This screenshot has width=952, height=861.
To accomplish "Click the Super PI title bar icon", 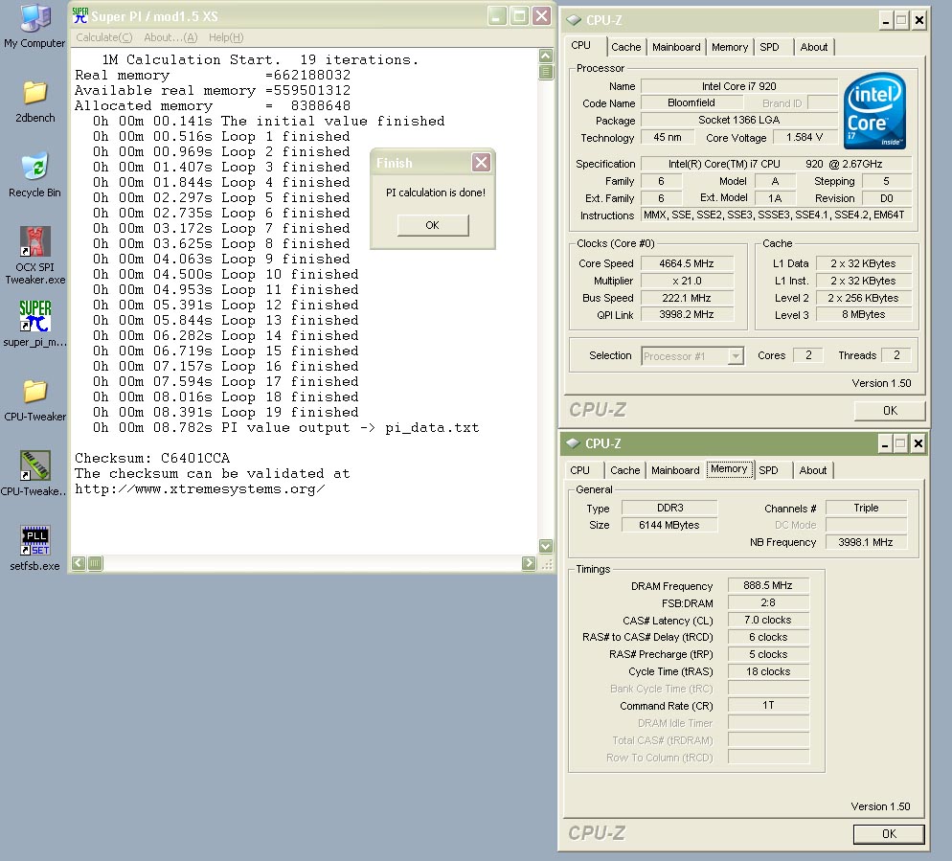I will [80, 15].
